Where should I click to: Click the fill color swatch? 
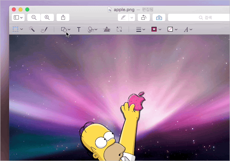170,30
